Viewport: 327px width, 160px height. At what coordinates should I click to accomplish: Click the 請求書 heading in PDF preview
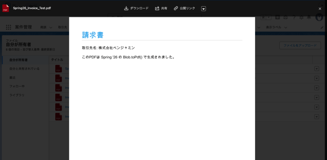[x=93, y=35]
